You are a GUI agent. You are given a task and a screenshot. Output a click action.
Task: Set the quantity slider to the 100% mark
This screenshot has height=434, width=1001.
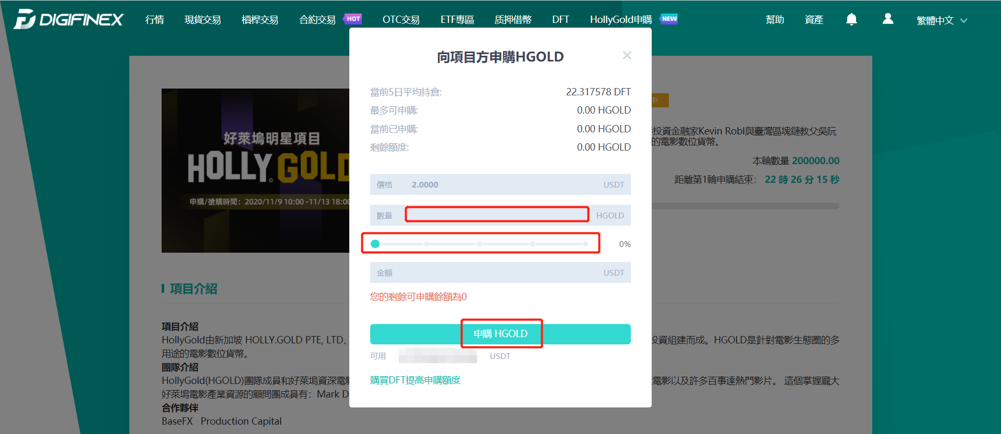click(585, 244)
